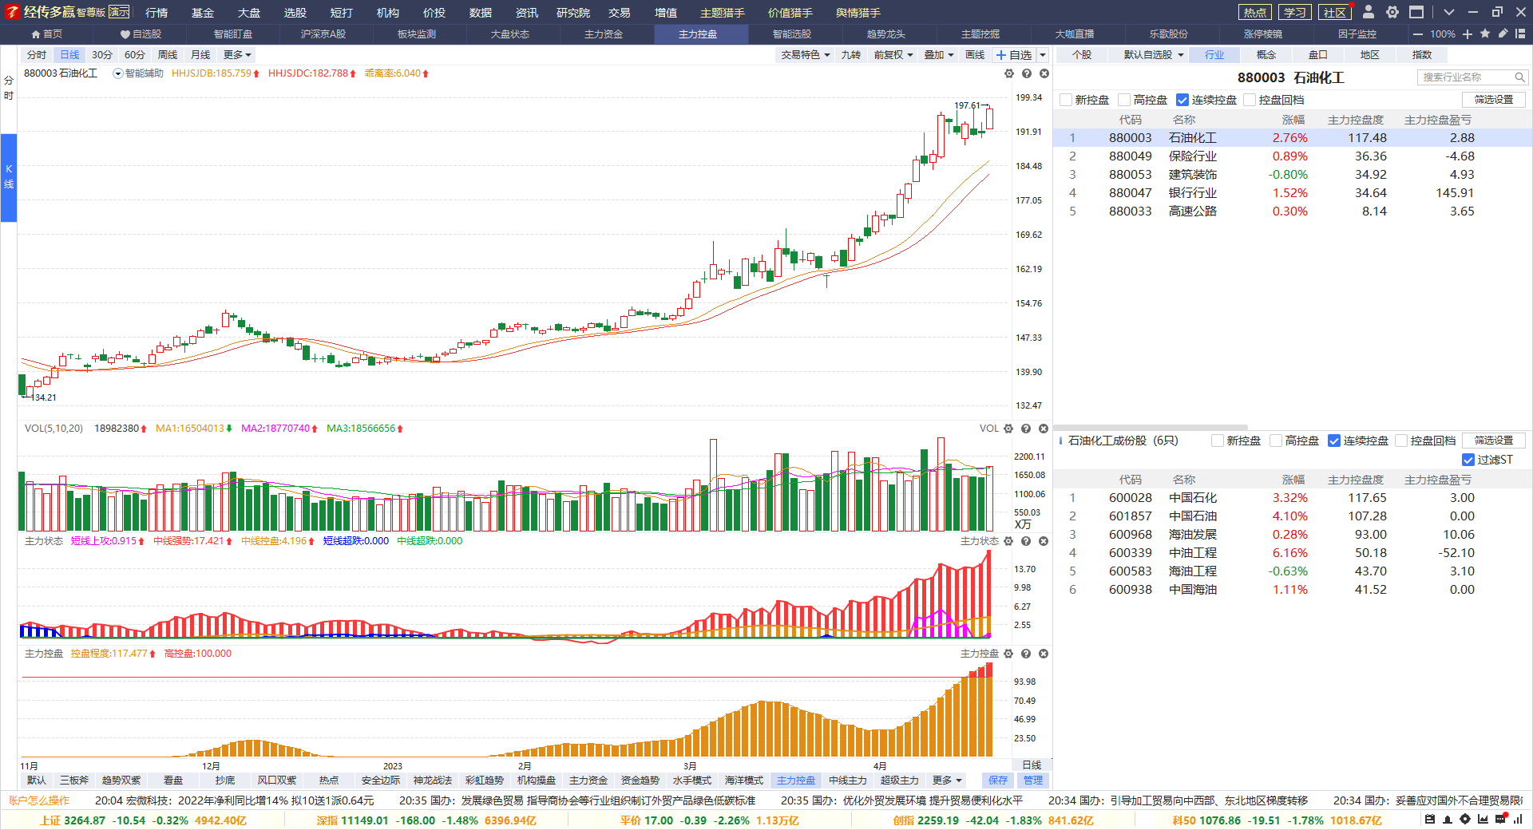Viewport: 1533px width, 830px height.
Task: Enable 控盘回档 in 石油化工成份股 section
Action: pos(1401,441)
